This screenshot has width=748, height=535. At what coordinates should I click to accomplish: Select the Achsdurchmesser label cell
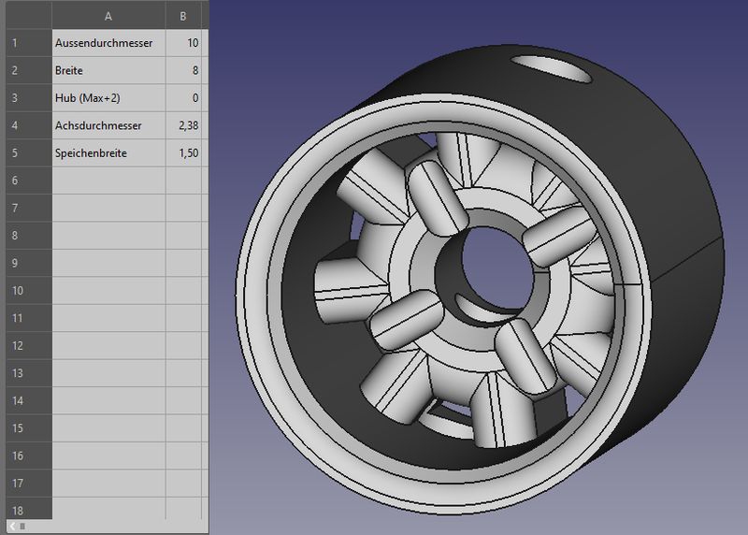[x=108, y=125]
